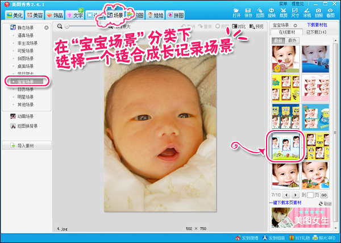Select the 日历场景 category

point(25,89)
